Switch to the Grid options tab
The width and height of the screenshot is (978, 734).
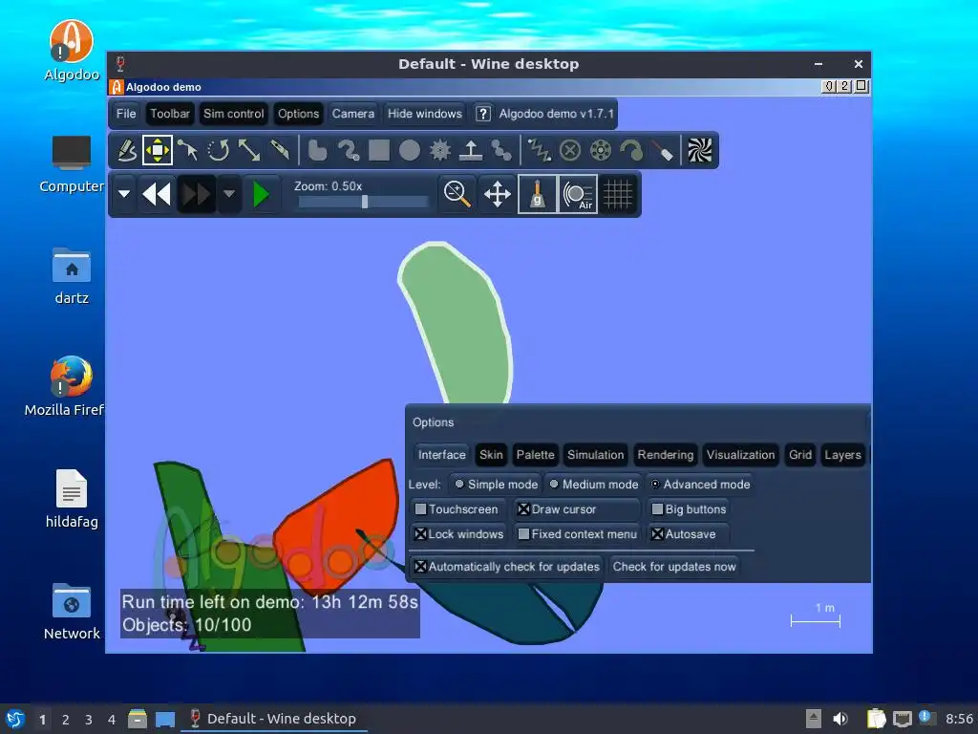[800, 455]
